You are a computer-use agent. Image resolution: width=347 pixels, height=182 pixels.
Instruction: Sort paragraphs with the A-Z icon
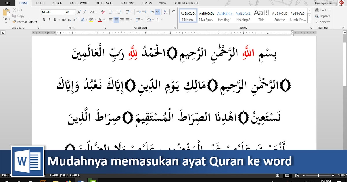pos(166,12)
